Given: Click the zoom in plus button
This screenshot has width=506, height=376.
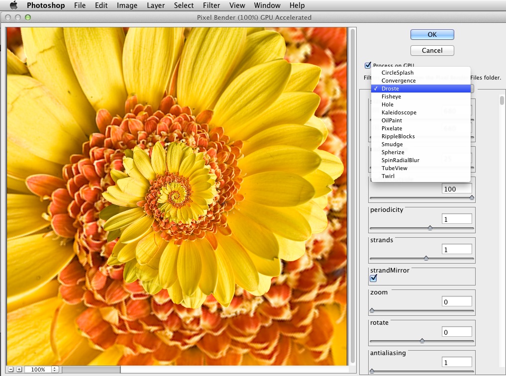Looking at the screenshot, I should [x=19, y=370].
